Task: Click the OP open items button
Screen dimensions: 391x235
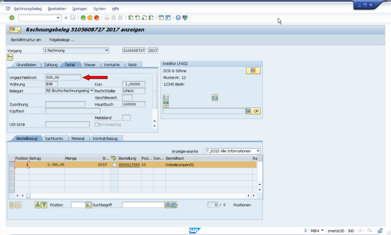Action: [x=253, y=111]
